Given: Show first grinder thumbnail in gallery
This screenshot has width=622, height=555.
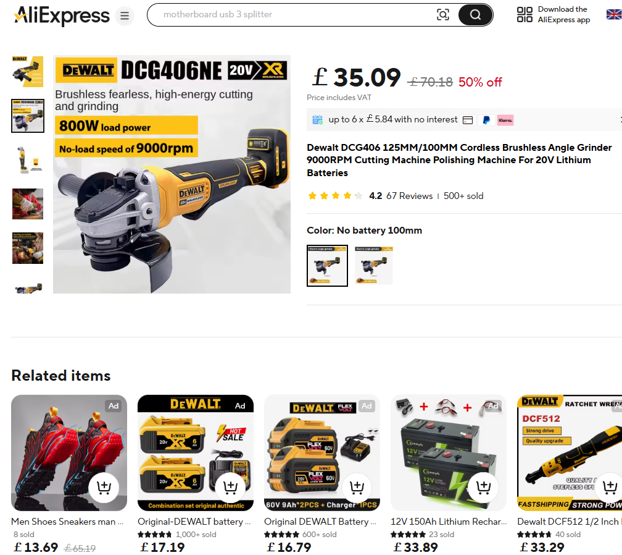Looking at the screenshot, I should 28,72.
